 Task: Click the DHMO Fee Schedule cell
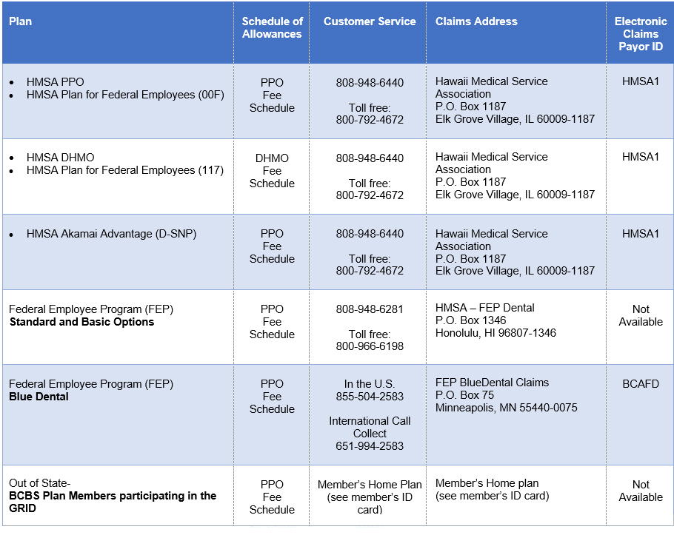272,171
